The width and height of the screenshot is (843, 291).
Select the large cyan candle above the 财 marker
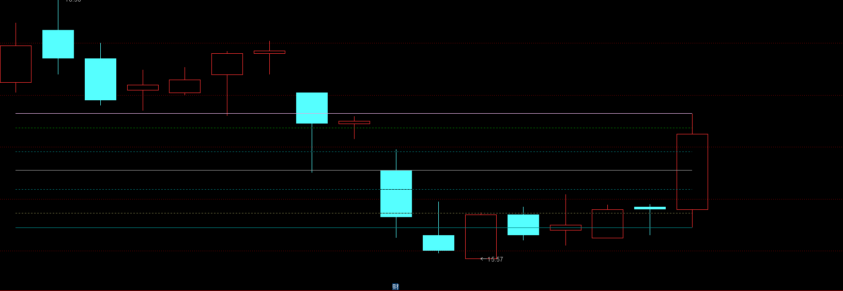(396, 193)
